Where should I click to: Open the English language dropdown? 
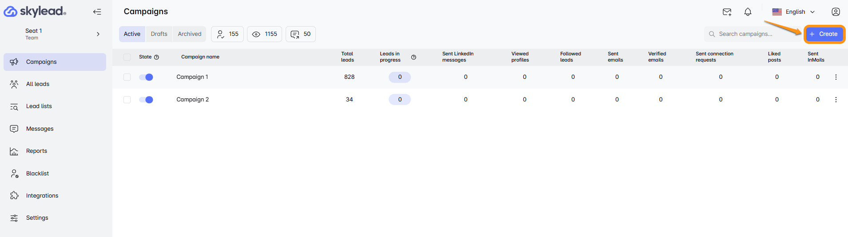pos(794,12)
